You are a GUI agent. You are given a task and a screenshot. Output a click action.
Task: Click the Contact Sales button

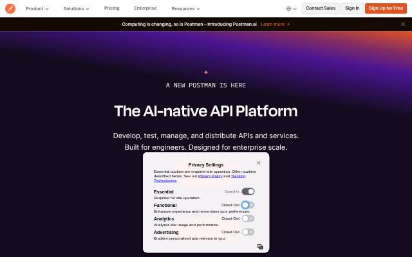pyautogui.click(x=321, y=8)
